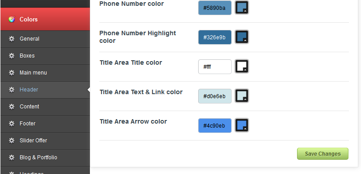
Task: Select the Header menu item in sidebar
Action: 45,90
